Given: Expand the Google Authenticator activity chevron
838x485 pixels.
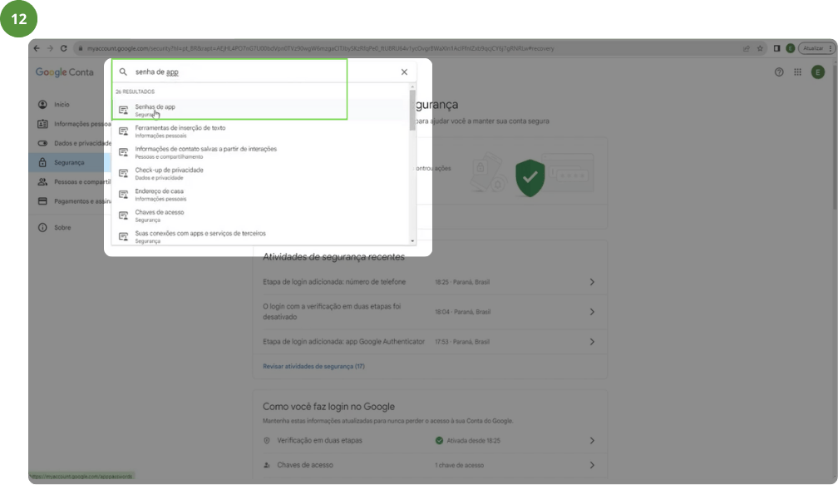Looking at the screenshot, I should (x=592, y=342).
